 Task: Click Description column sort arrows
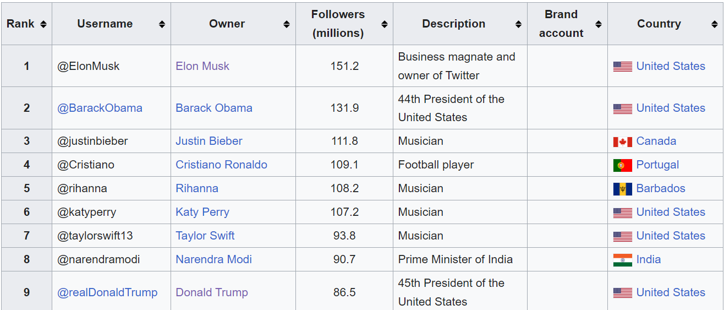(518, 24)
